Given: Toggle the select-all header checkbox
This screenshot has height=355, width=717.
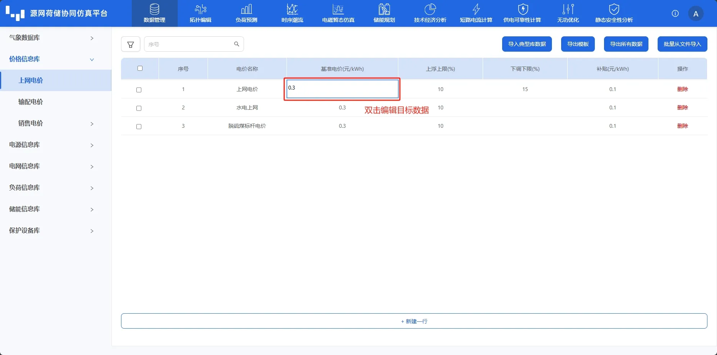Looking at the screenshot, I should click(140, 68).
